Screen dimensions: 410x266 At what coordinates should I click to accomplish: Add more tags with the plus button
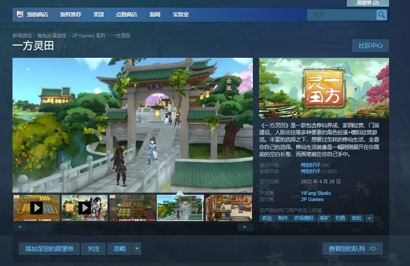point(369,218)
